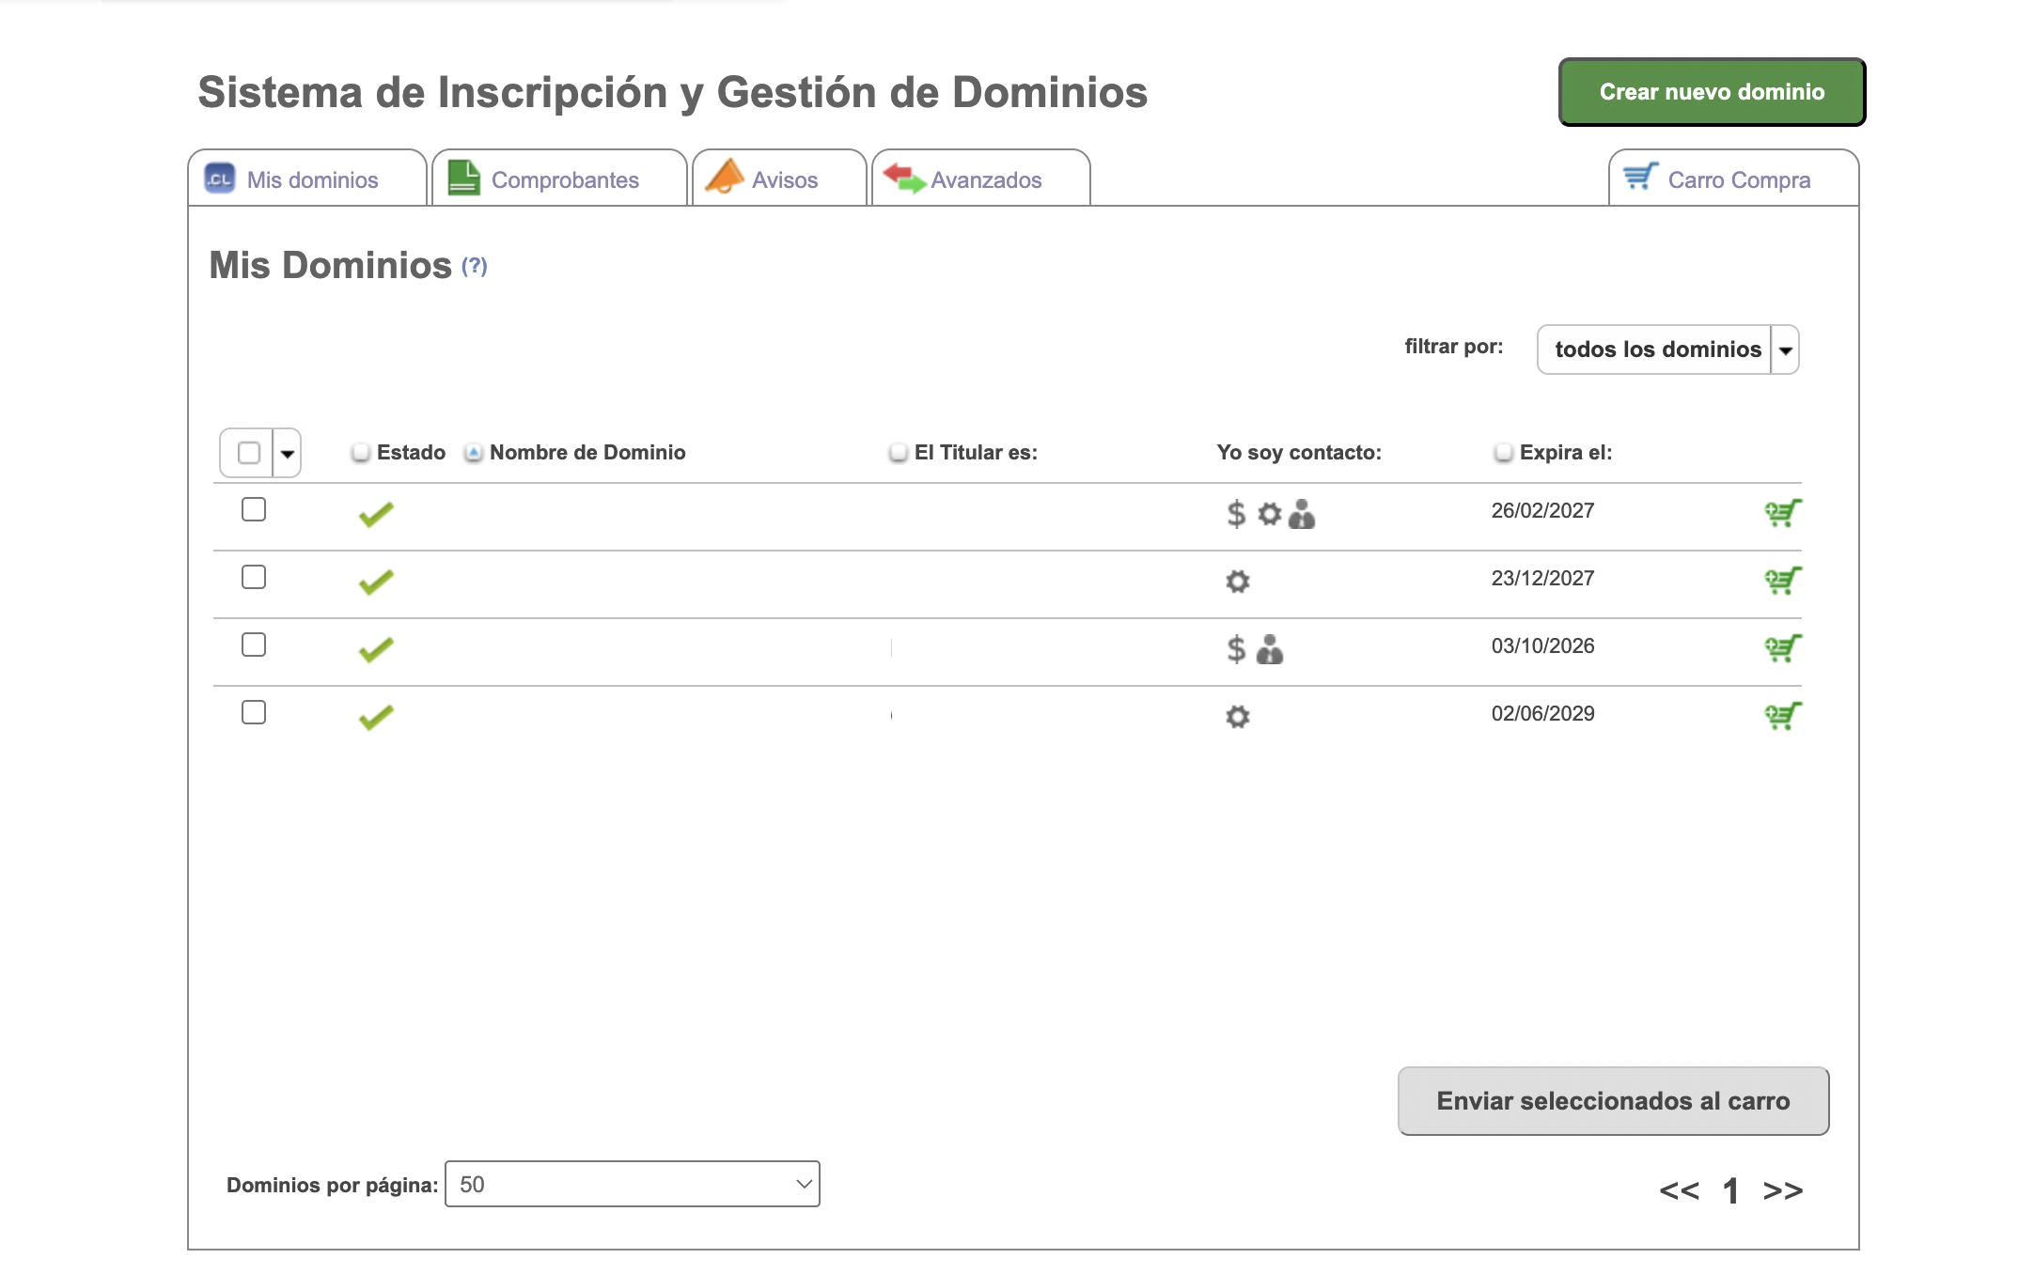2034x1274 pixels.
Task: Click the Crear nuevo dominio button
Action: click(1712, 92)
